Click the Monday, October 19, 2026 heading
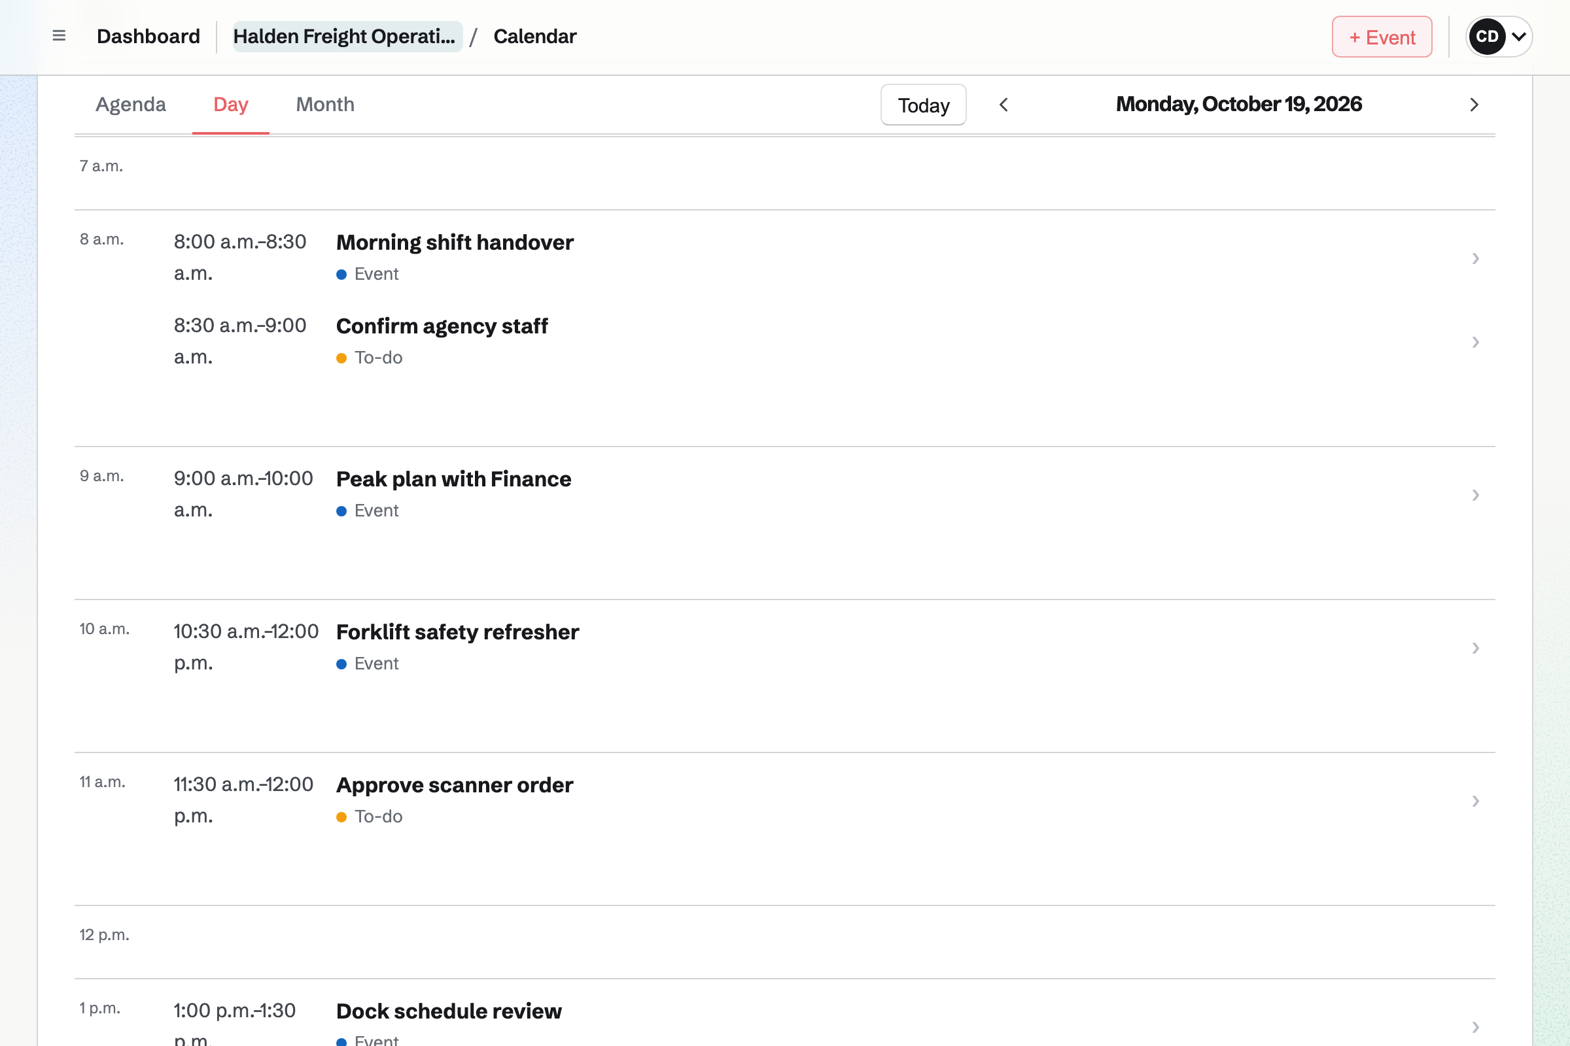Screen dimensions: 1570x1046 point(1239,105)
